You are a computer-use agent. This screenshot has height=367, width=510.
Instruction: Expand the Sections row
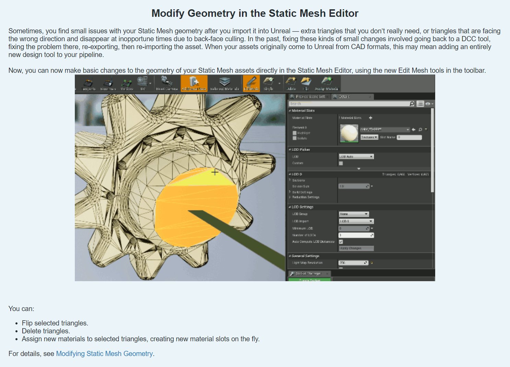tap(290, 180)
